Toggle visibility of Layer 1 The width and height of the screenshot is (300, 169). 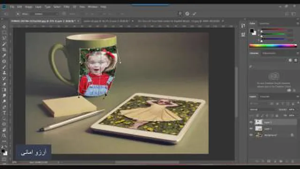[x=251, y=129]
